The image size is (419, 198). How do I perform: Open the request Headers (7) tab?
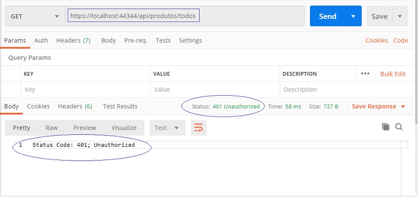pyautogui.click(x=73, y=41)
